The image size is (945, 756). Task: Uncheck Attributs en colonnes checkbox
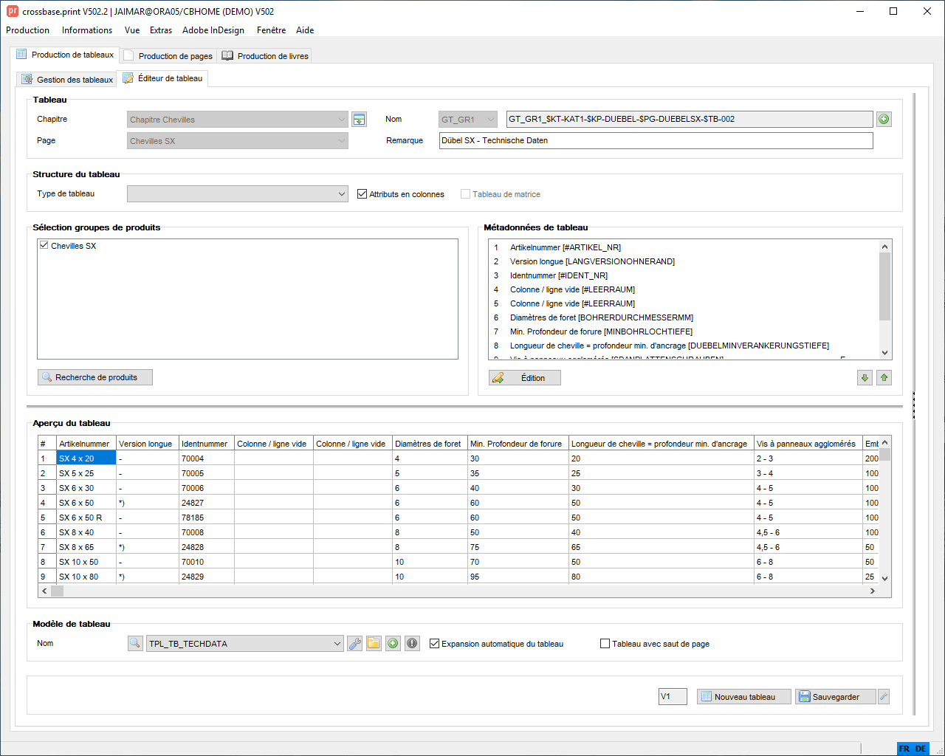[362, 194]
